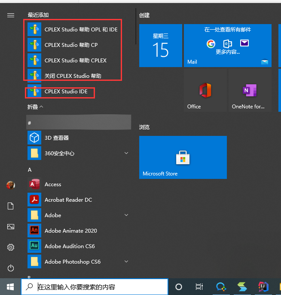Open IntelliJ IDEA taskbar icon
The width and height of the screenshot is (281, 295).
coord(263,287)
